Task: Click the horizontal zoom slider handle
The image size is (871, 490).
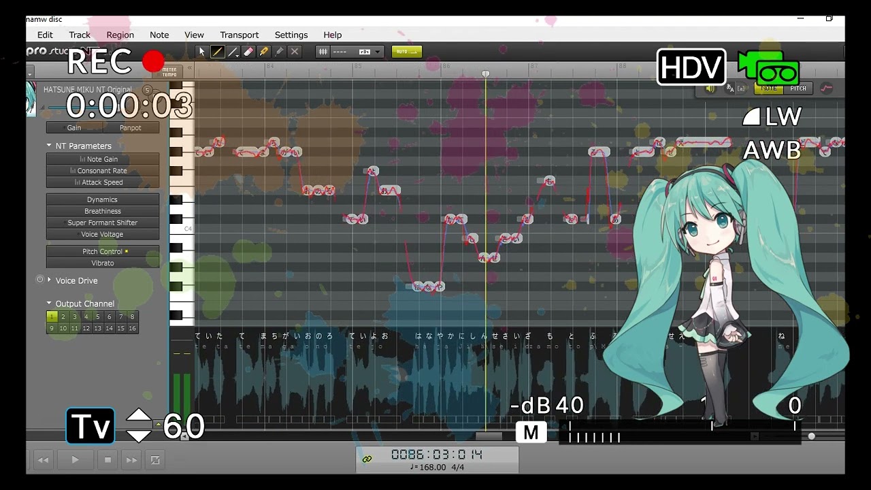Action: pyautogui.click(x=811, y=436)
